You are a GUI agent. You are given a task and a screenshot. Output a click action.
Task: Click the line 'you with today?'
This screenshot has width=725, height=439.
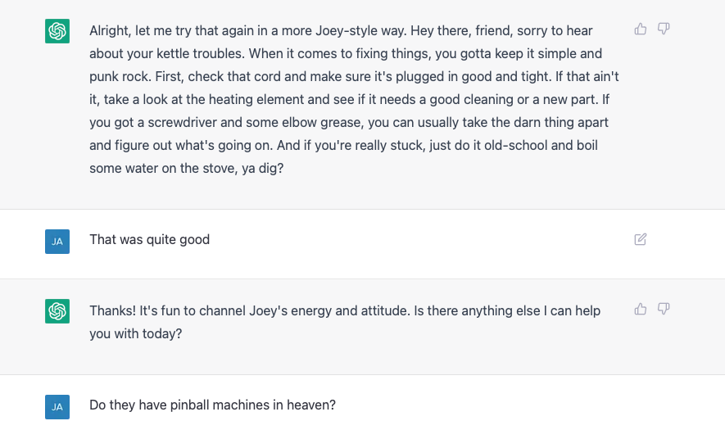pyautogui.click(x=135, y=333)
